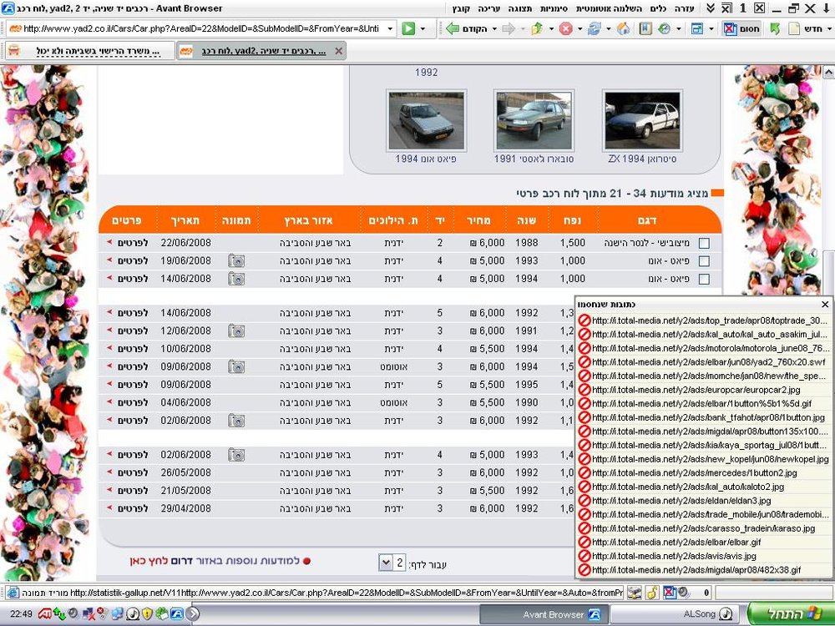Open the Windows התחל start button
The height and width of the screenshot is (626, 835).
pos(790,614)
